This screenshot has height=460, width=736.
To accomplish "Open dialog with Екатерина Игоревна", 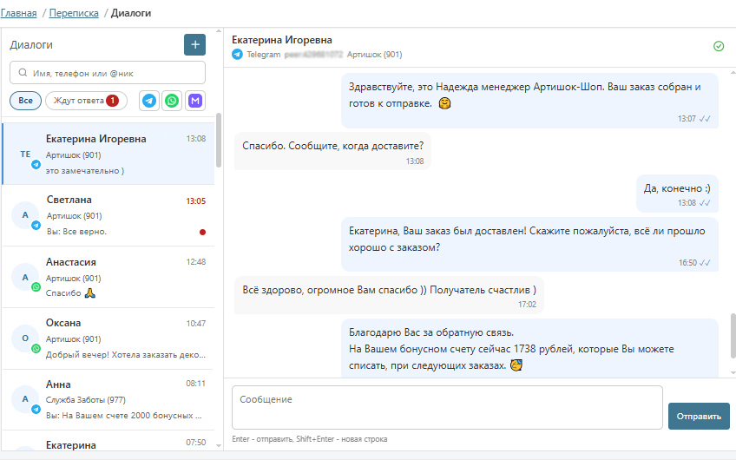I will tap(108, 154).
